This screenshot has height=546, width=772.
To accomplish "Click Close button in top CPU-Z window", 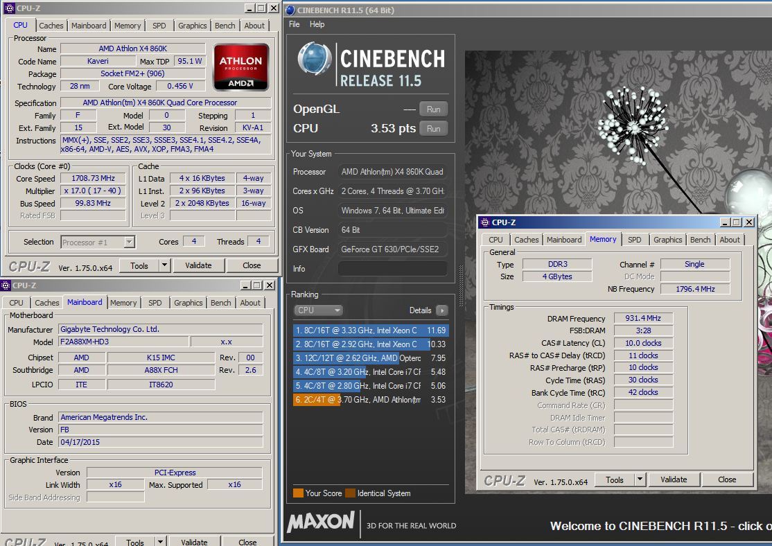I will (252, 265).
